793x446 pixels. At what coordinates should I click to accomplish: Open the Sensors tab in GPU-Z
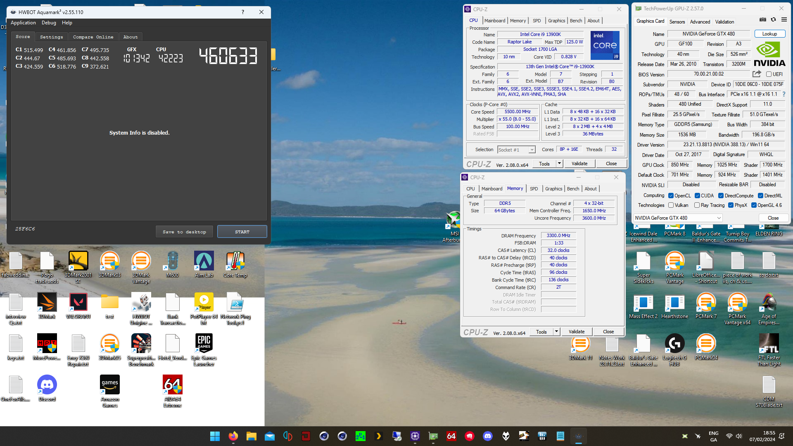[x=677, y=22]
